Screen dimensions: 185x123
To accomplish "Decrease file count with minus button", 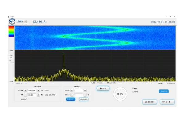I will 72,91.
